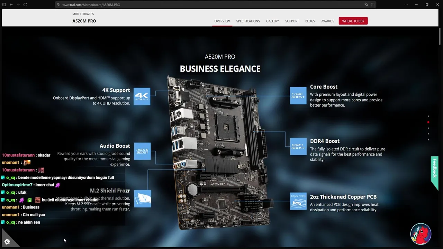The image size is (443, 249).
Task: Click the A520M PRO product title
Action: pyautogui.click(x=84, y=21)
